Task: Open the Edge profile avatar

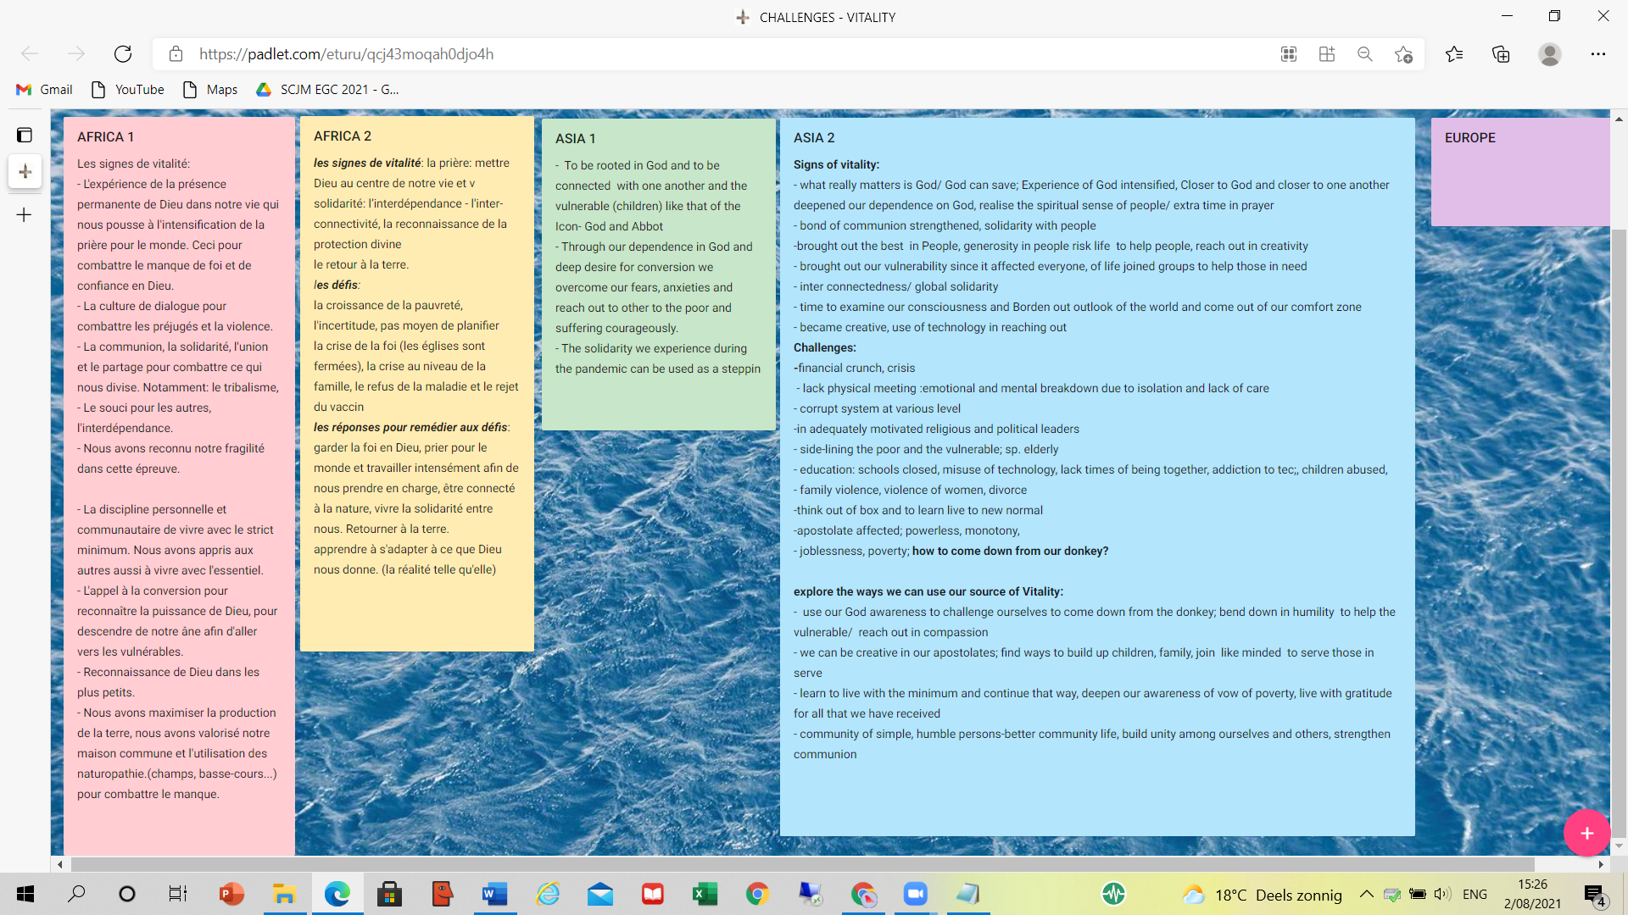Action: coord(1550,54)
